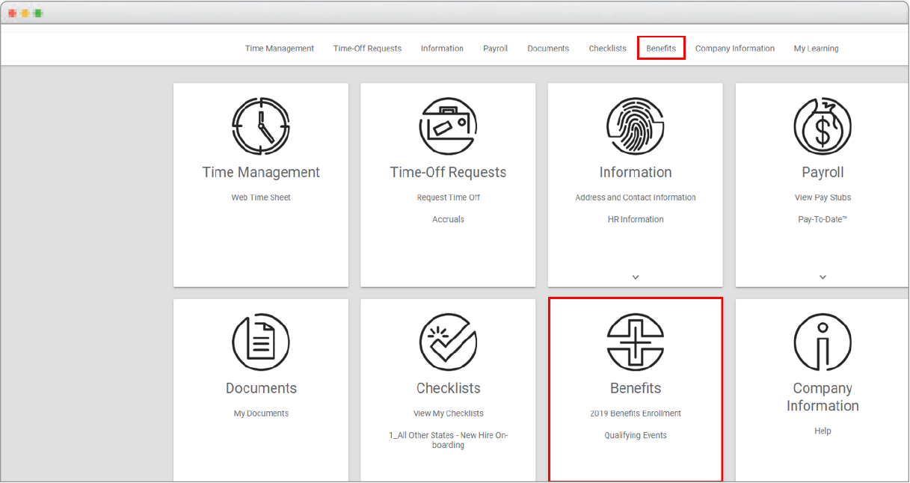
Task: Open the Web Time Sheet link
Action: click(x=261, y=197)
